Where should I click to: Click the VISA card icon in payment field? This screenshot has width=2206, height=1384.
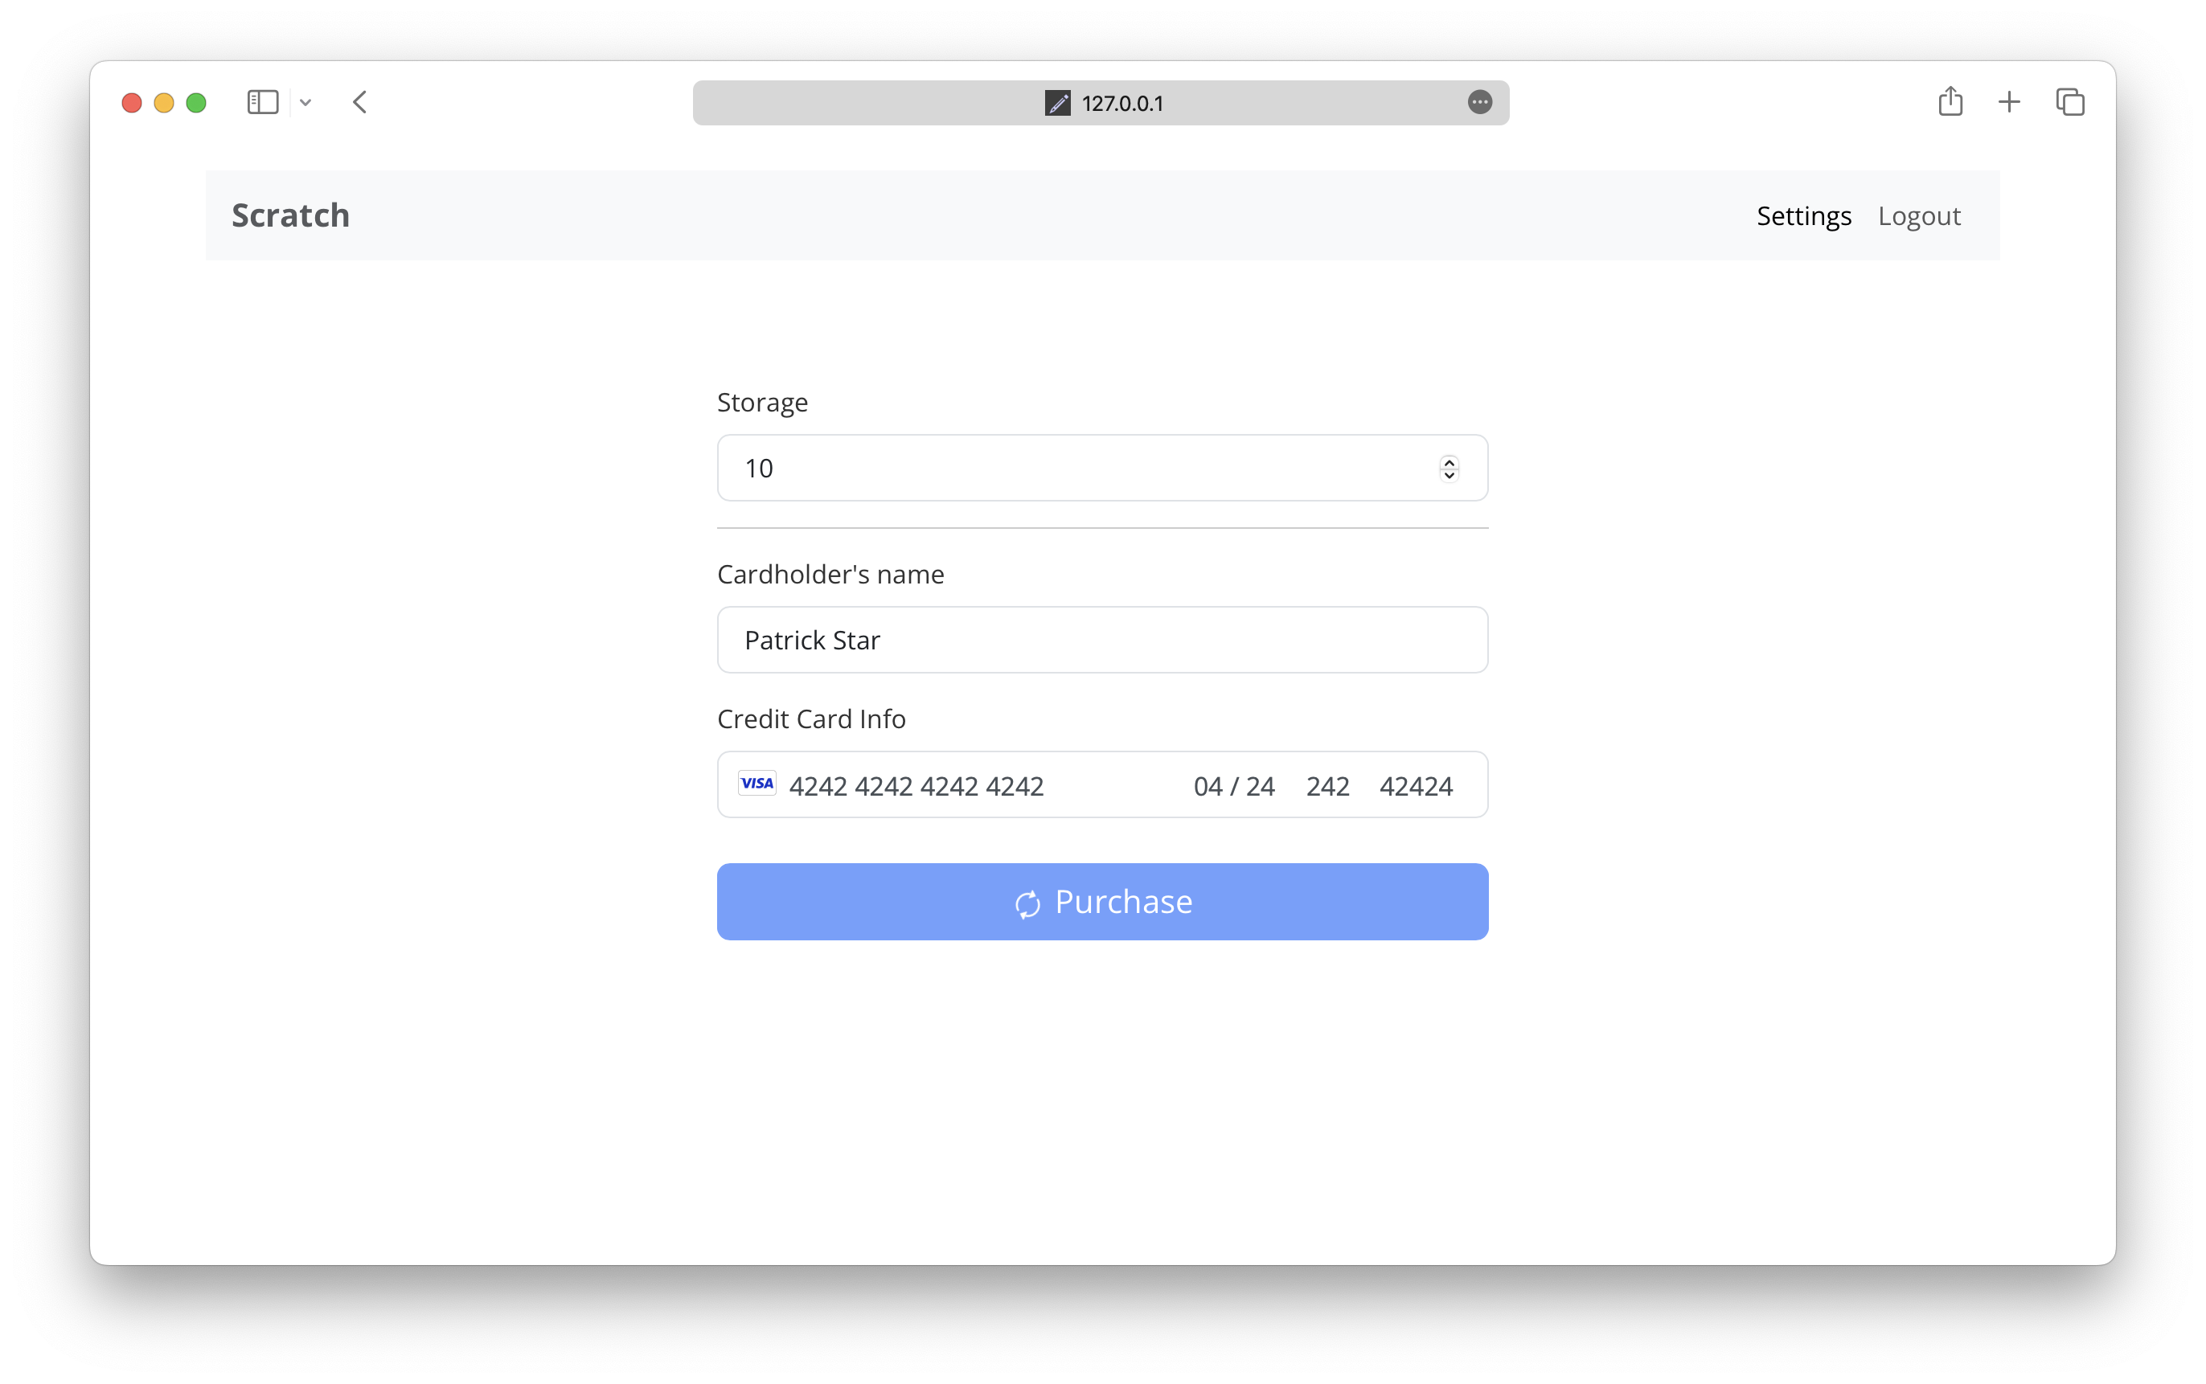point(757,784)
